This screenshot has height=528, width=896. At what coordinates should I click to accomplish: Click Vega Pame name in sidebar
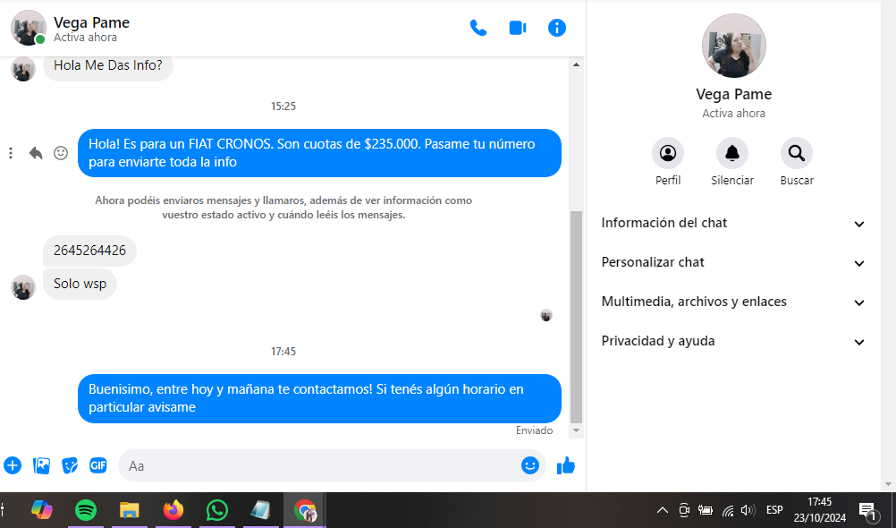pos(734,94)
